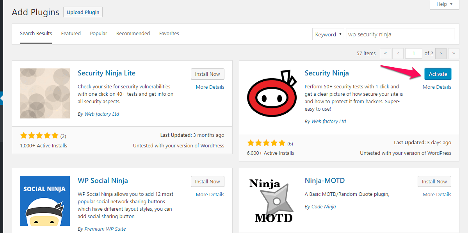468x233 pixels.
Task: Visit Web factory Ltd author link under Security Ninja
Action: click(329, 122)
